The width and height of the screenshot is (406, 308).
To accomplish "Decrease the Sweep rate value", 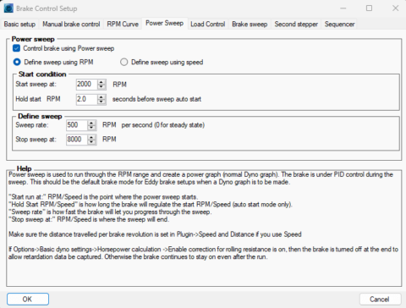I will tap(91, 128).
